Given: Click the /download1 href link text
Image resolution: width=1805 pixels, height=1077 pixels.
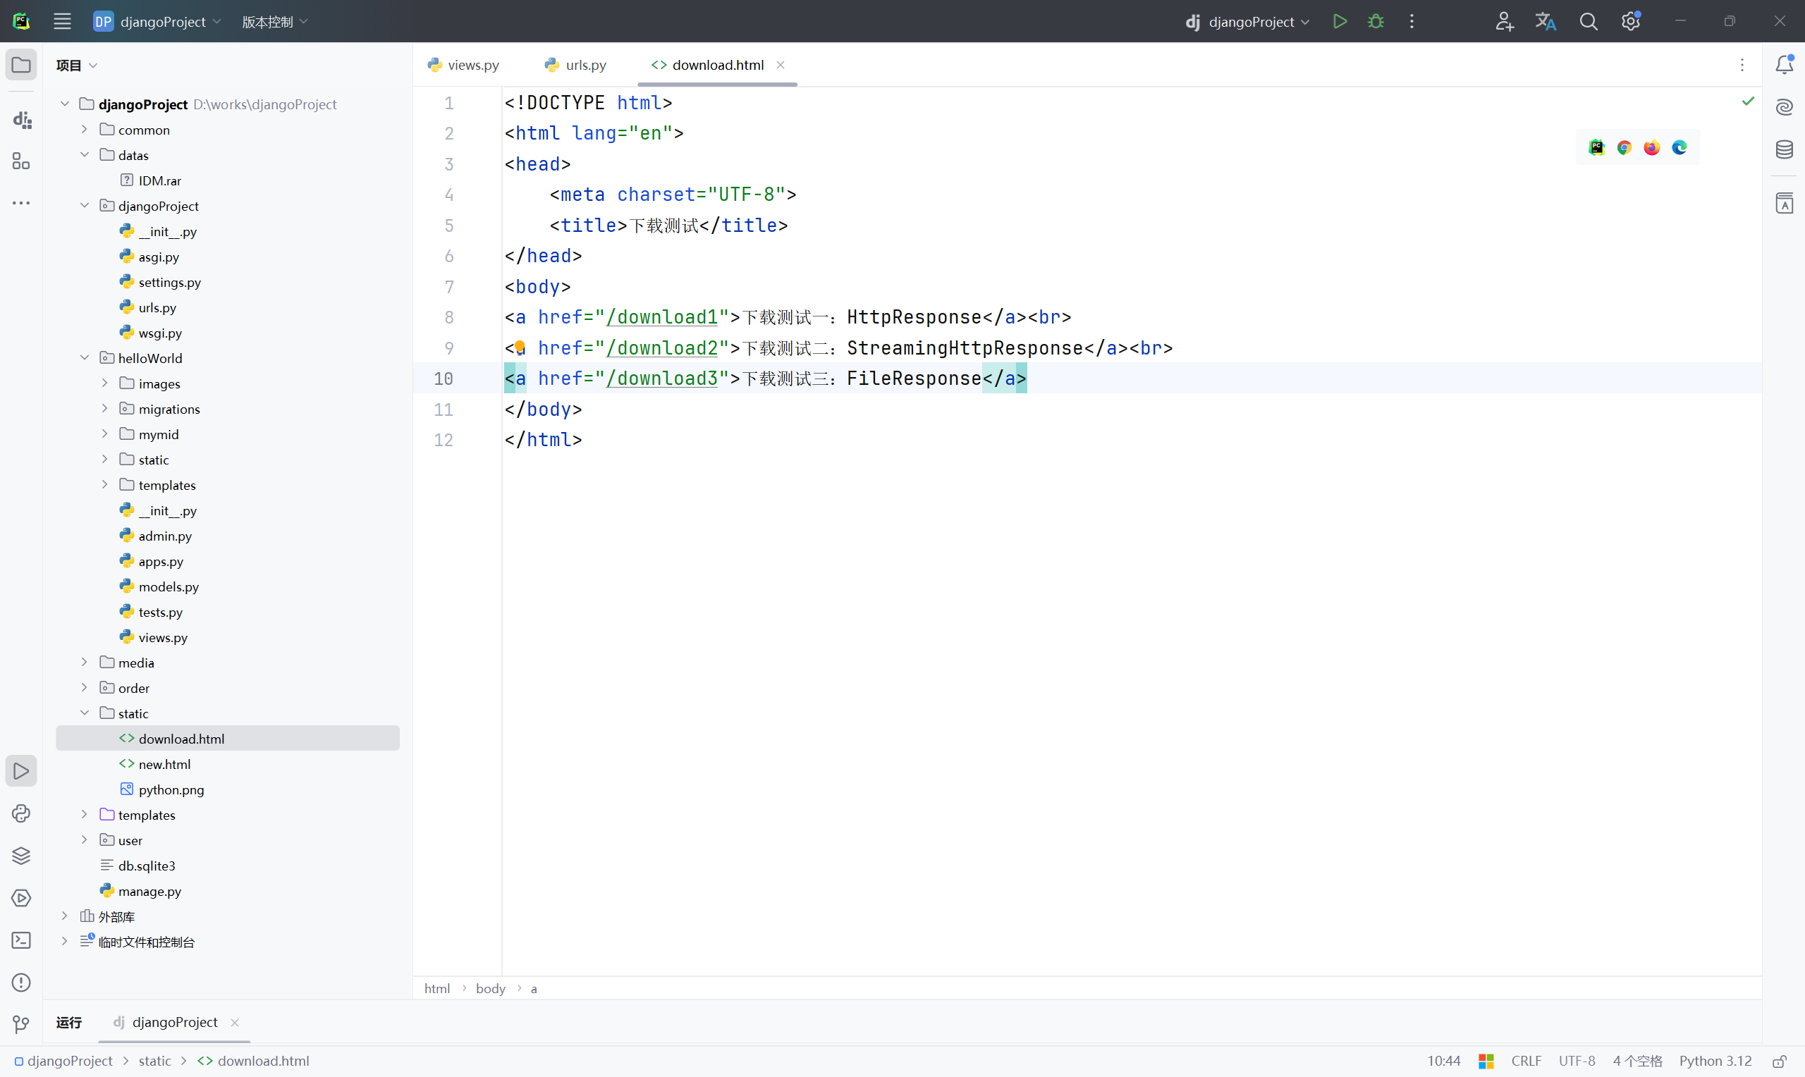Looking at the screenshot, I should (662, 317).
